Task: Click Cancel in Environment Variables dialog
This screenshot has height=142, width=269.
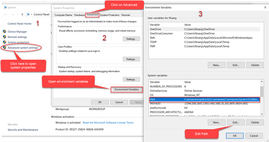Action: click(254, 136)
